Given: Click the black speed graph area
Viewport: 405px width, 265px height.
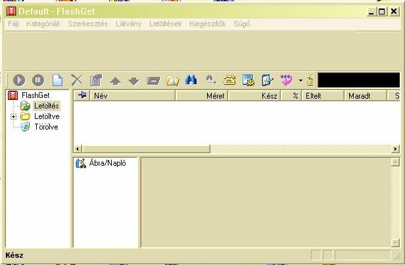Looking at the screenshot, I should [x=359, y=80].
